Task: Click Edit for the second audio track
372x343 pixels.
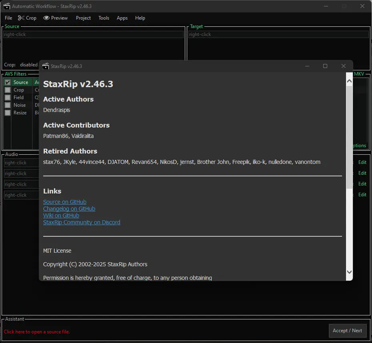Action: tap(362, 173)
